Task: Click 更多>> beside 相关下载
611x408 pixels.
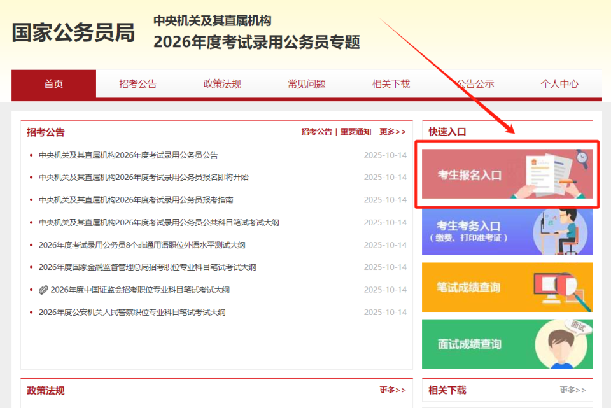Action: [571, 390]
